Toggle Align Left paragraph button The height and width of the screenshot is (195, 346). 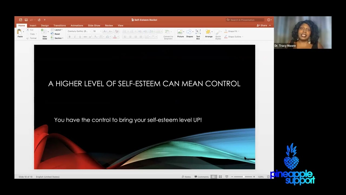125,37
